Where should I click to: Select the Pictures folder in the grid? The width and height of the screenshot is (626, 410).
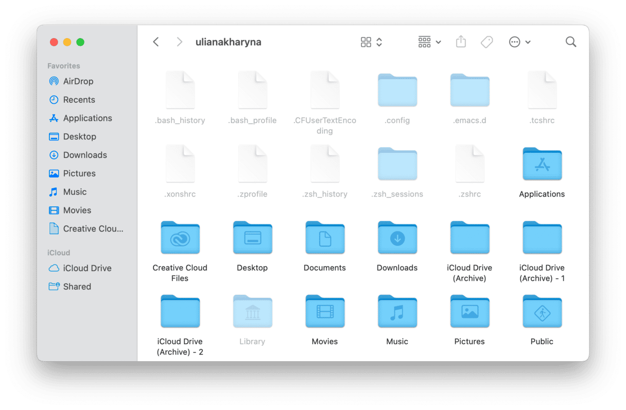point(469,311)
